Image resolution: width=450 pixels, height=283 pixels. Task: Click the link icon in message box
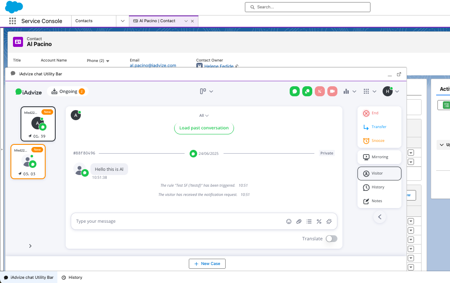tap(329, 221)
